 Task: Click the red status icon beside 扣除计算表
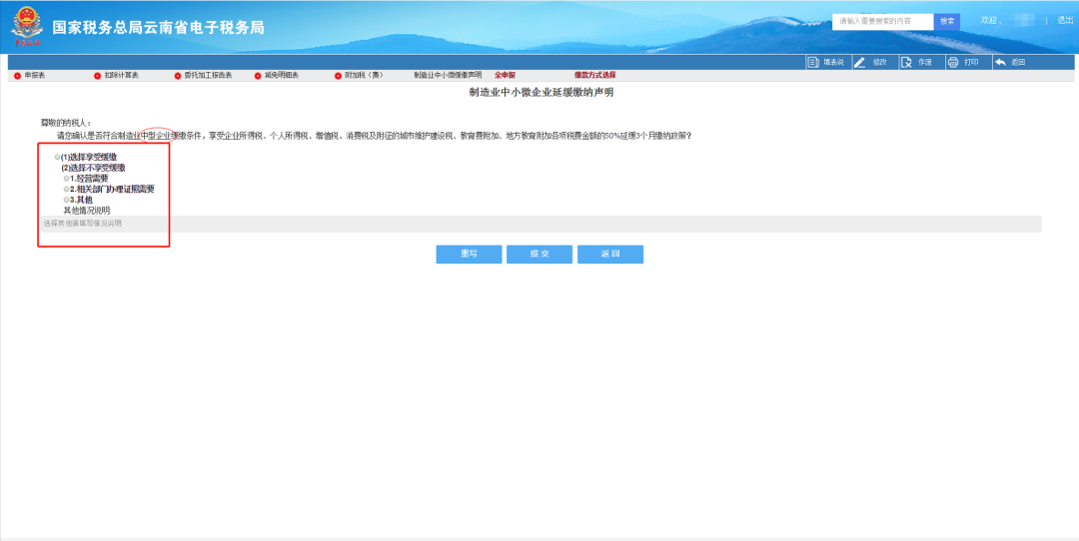(x=97, y=76)
